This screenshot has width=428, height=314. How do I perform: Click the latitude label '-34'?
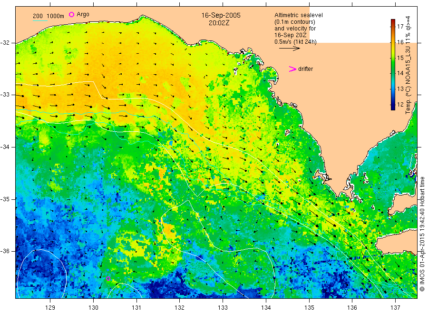pos(5,147)
